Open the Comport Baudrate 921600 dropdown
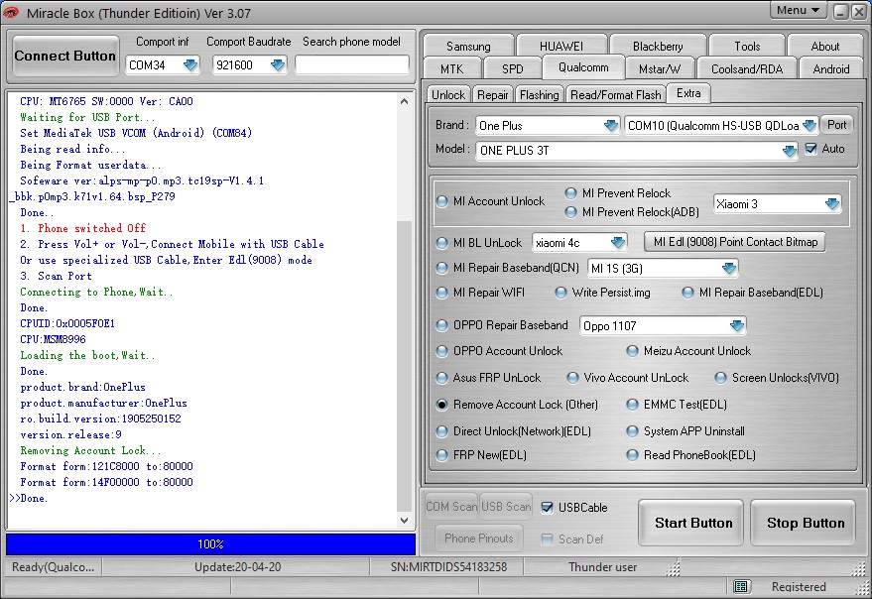The height and width of the screenshot is (599, 872). (278, 65)
